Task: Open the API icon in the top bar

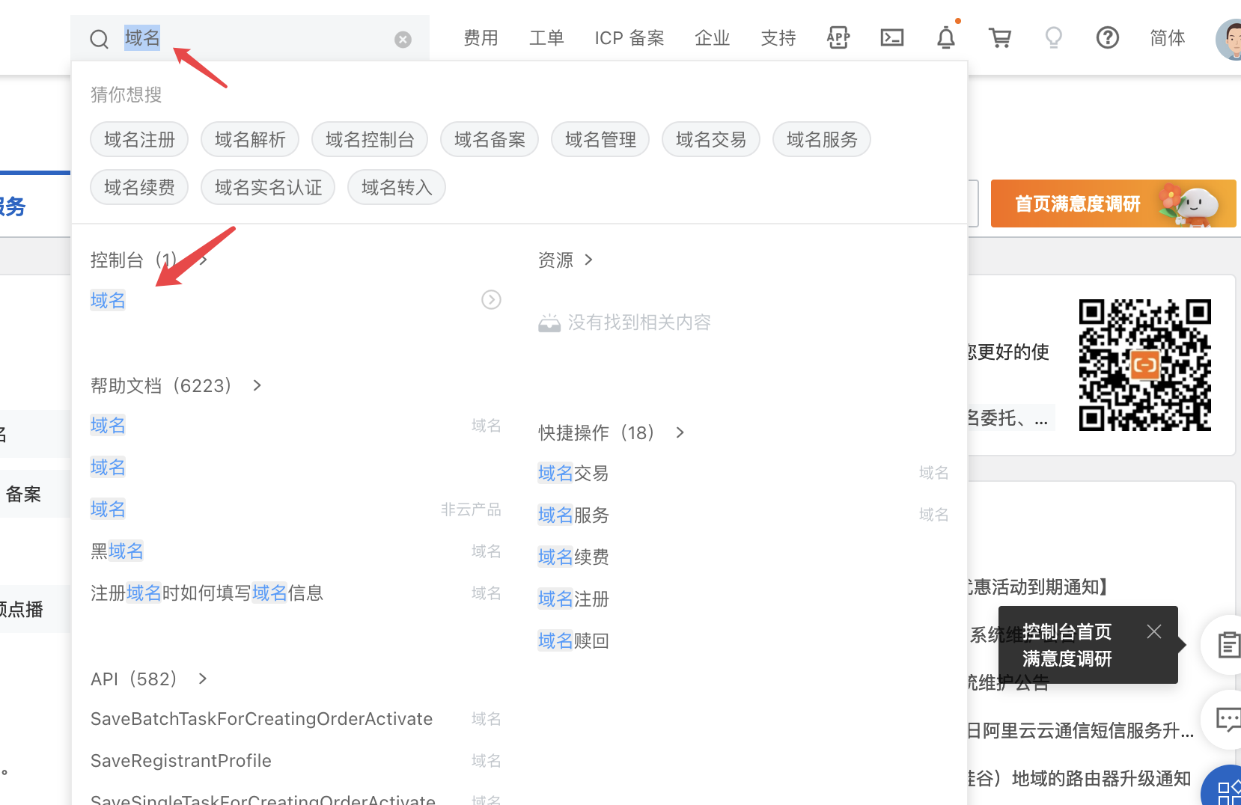Action: (838, 37)
